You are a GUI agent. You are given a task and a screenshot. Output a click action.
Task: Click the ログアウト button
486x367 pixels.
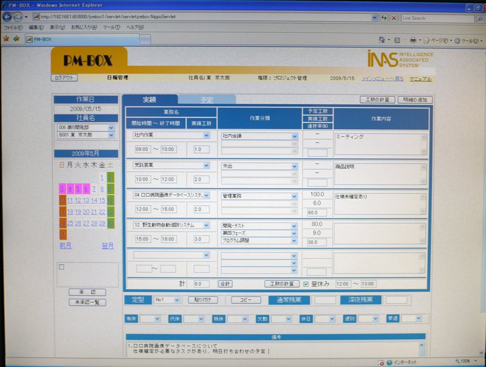coord(64,78)
